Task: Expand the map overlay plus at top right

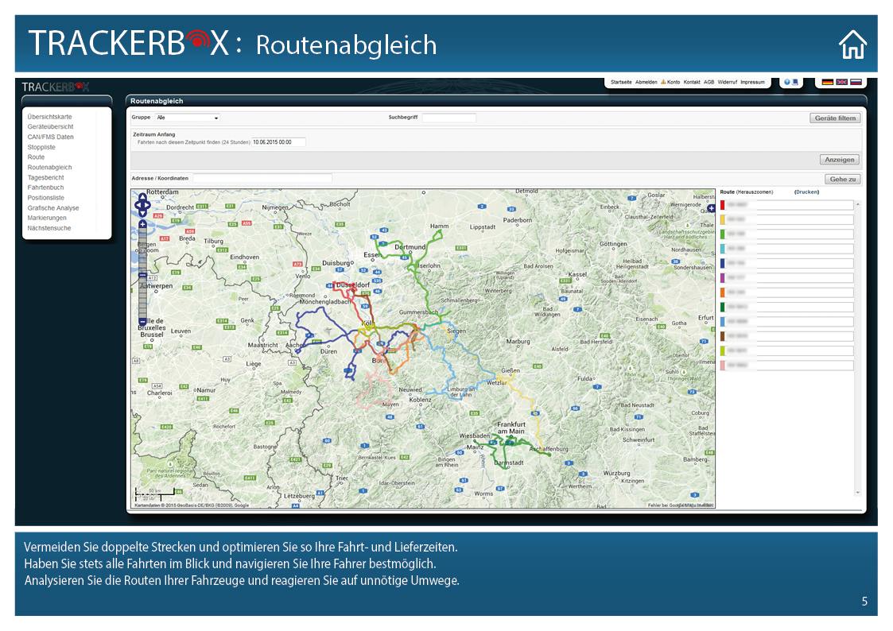Action: [x=711, y=208]
